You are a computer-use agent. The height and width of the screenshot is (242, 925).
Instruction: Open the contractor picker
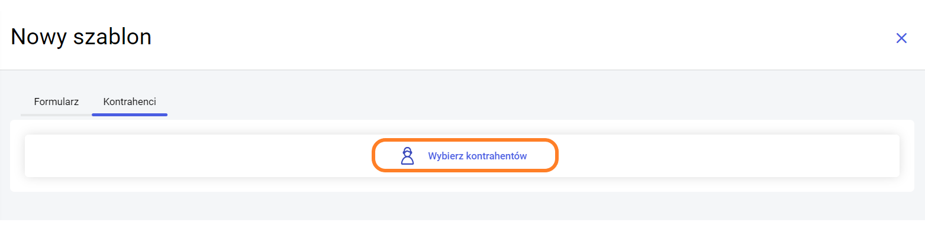[x=465, y=156]
